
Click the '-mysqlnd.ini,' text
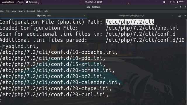coord(19,46)
